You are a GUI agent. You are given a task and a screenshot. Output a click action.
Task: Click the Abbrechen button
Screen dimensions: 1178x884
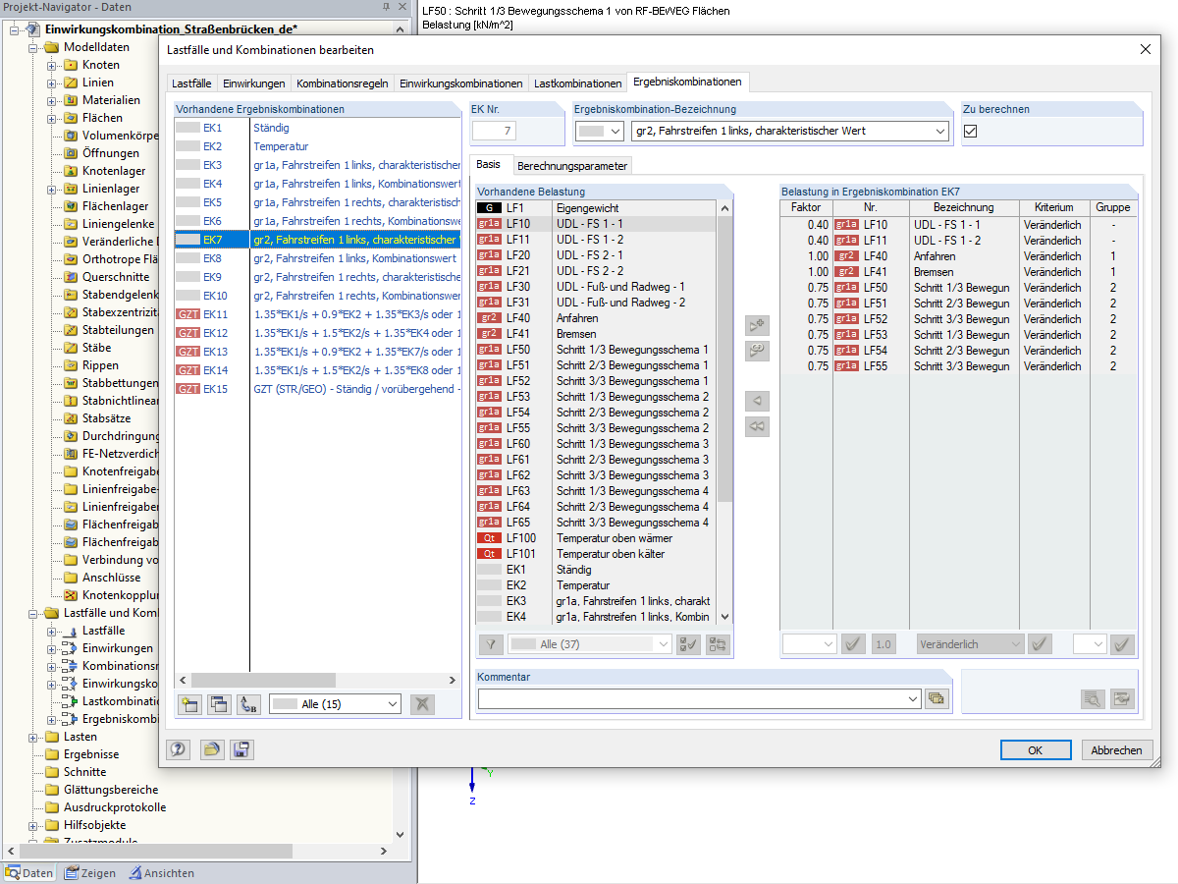[x=1116, y=749]
